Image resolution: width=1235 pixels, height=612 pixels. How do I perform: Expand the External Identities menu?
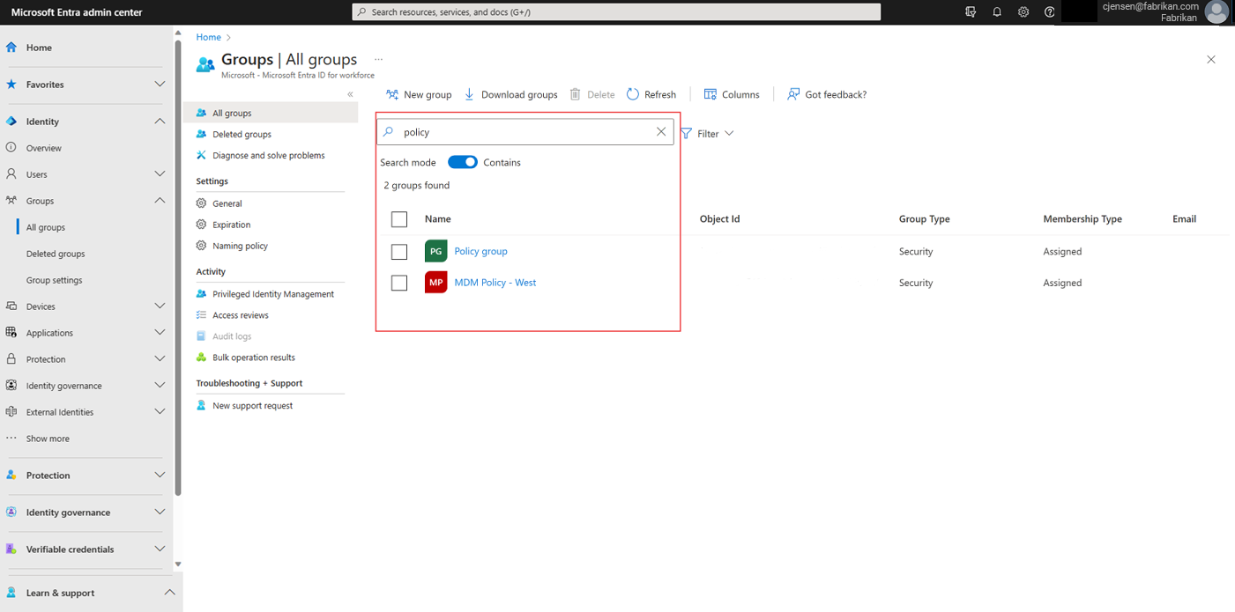(160, 412)
